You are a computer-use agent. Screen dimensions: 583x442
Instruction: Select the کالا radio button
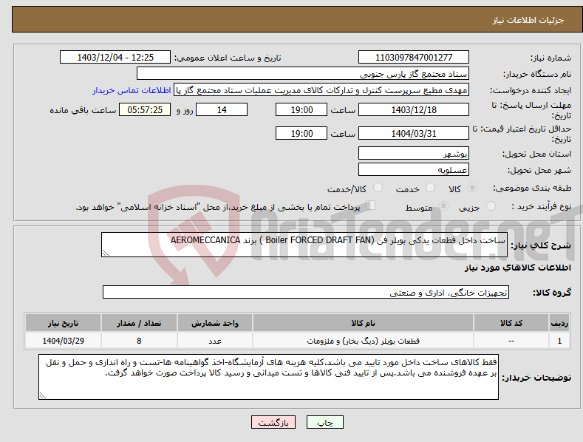[472, 188]
